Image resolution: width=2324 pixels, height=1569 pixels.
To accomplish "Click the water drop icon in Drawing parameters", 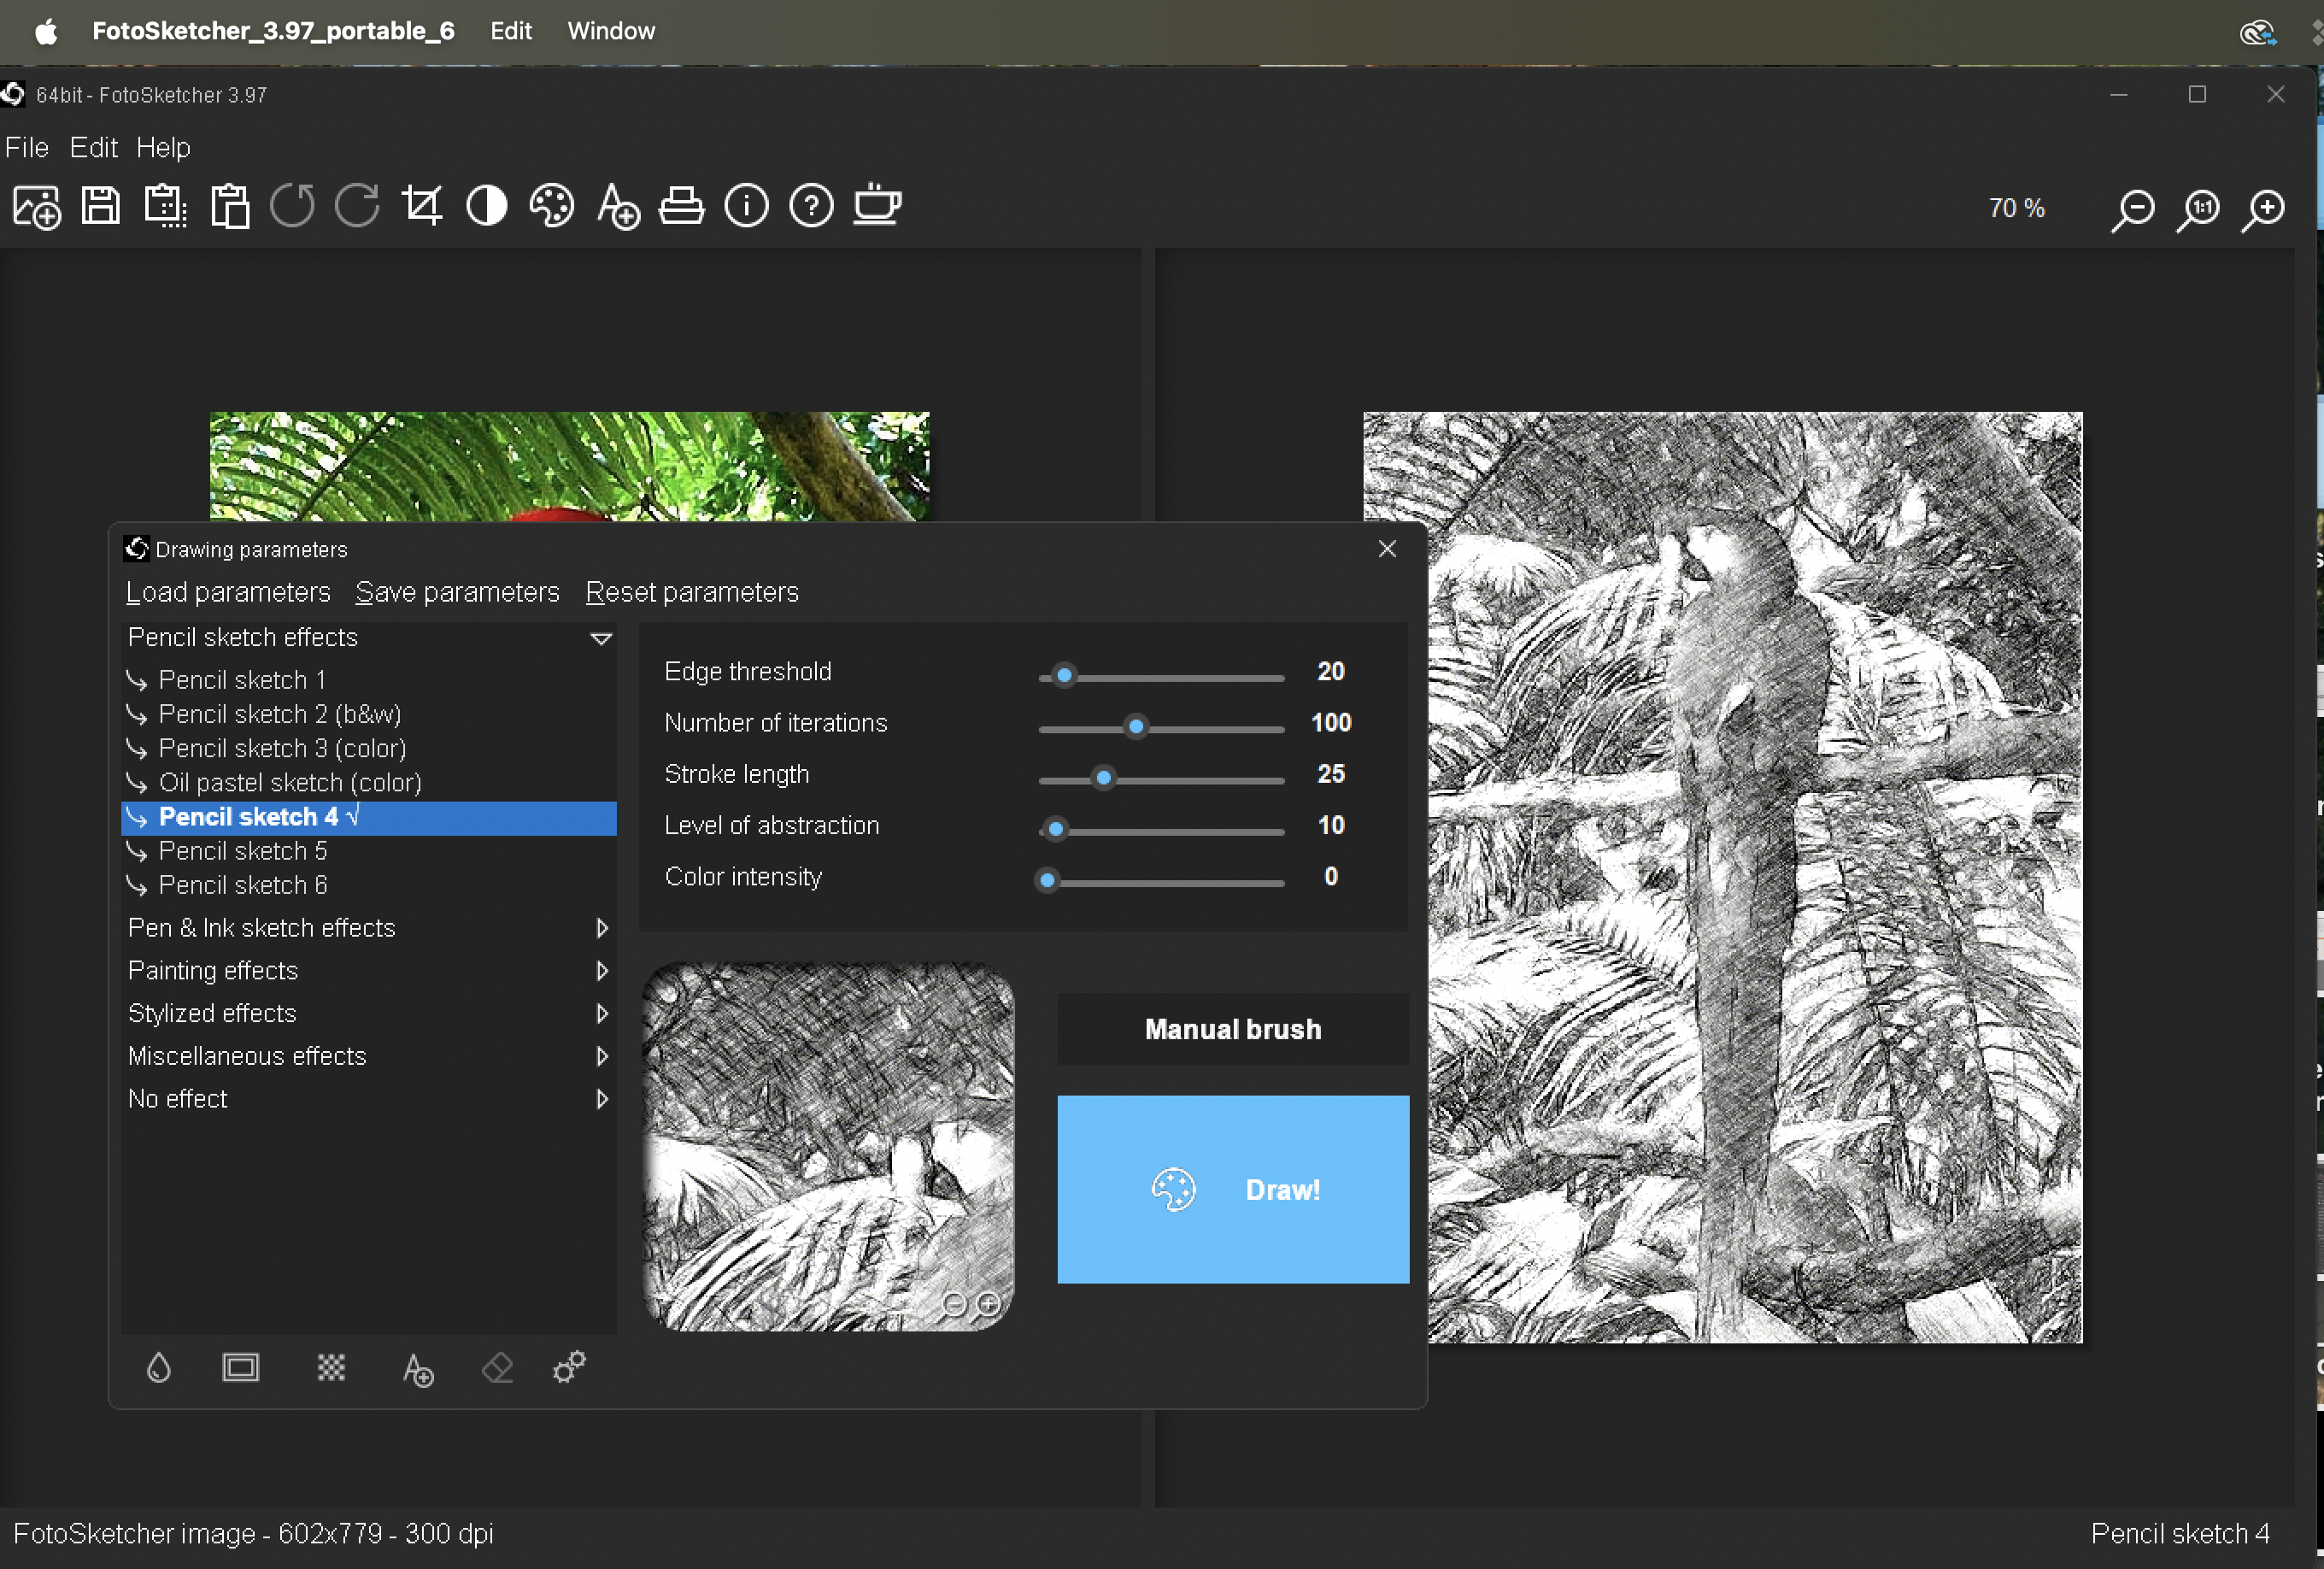I will pos(159,1368).
